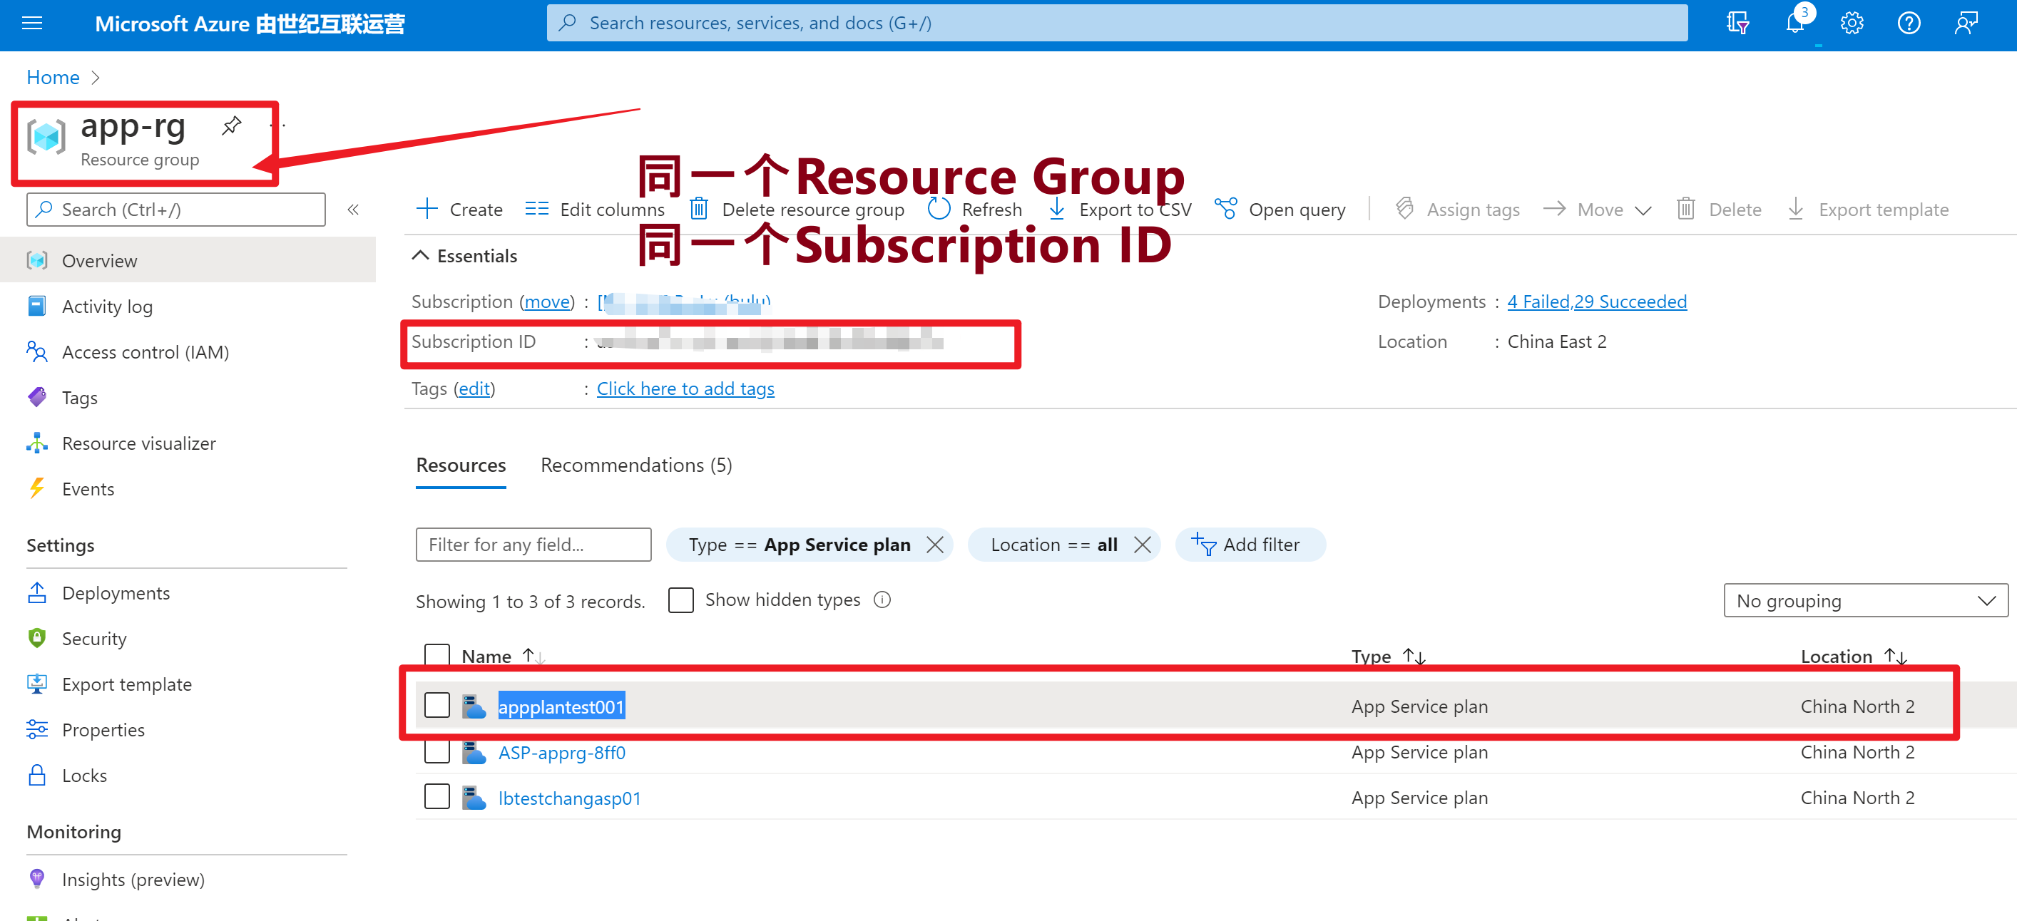Viewport: 2017px width, 921px height.
Task: Open the feedback icon in header
Action: coord(1966,23)
